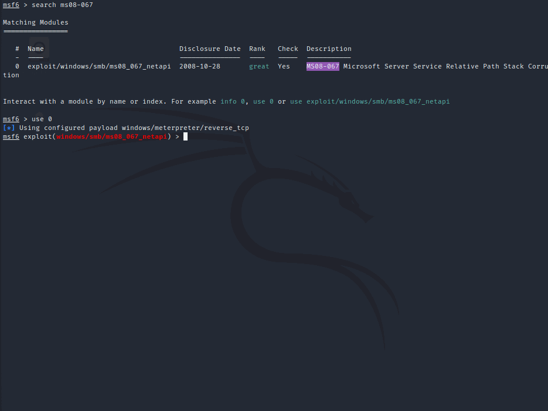This screenshot has width=548, height=411.
Task: Click the wrapped 'tion' text fragment
Action: pyautogui.click(x=11, y=75)
